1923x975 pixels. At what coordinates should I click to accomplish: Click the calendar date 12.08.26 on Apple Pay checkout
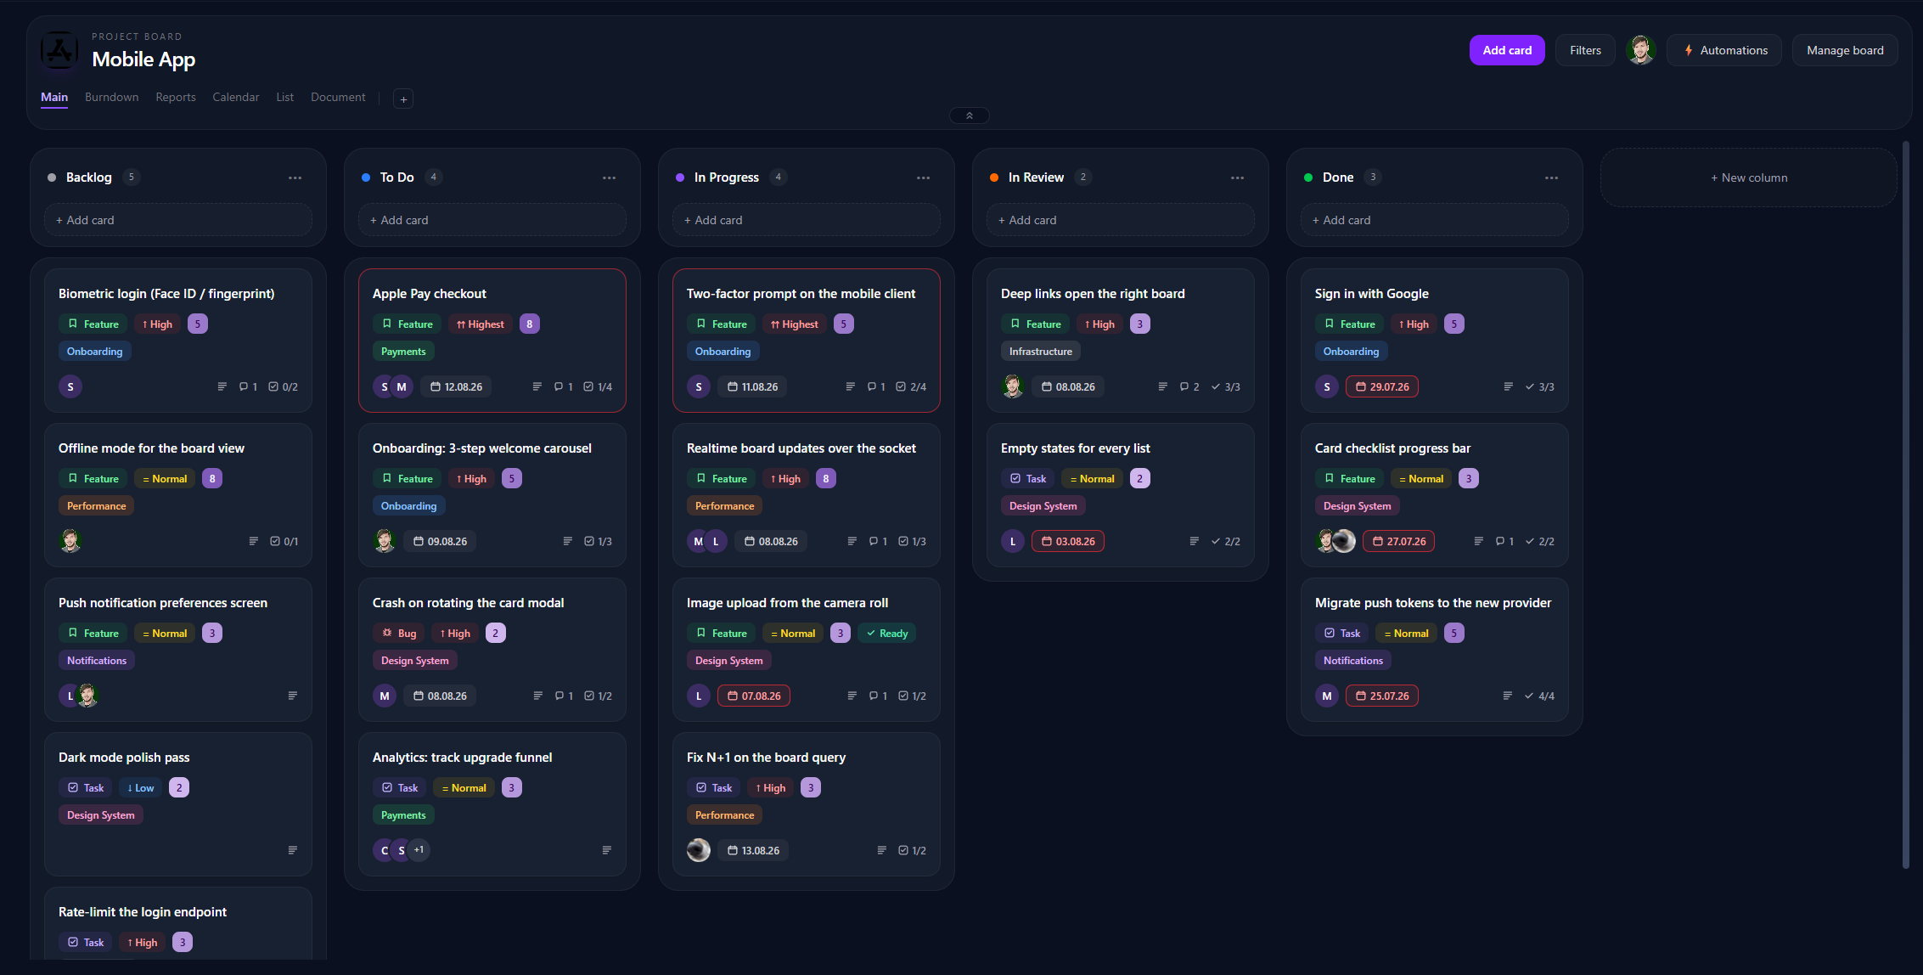tap(456, 386)
